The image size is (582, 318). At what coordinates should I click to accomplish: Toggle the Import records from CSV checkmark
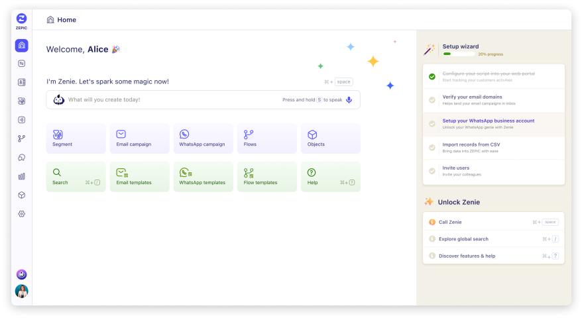point(432,147)
